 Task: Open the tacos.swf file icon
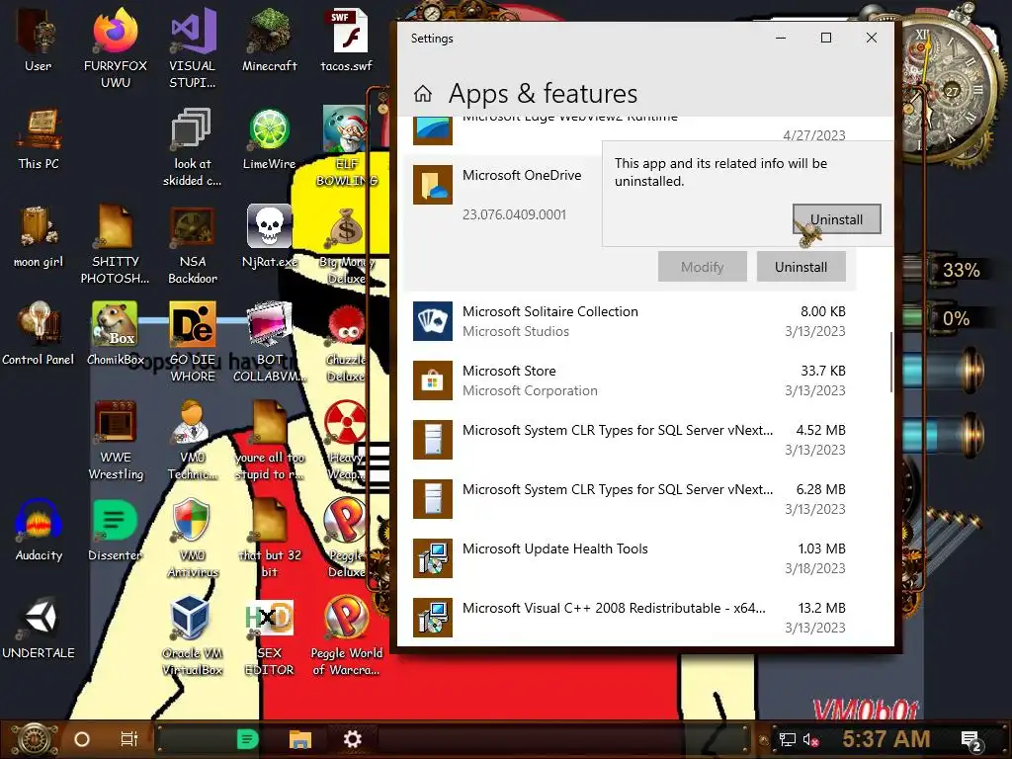[x=347, y=39]
